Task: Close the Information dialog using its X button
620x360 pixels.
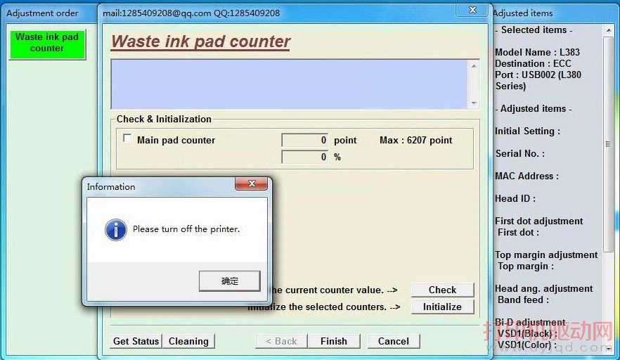Action: 250,185
